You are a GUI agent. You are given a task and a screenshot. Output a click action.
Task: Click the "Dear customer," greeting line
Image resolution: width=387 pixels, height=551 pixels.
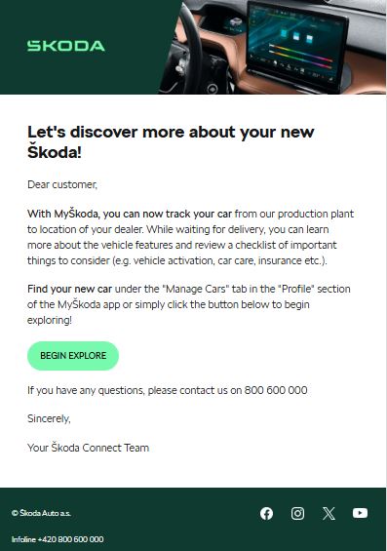[x=62, y=184]
